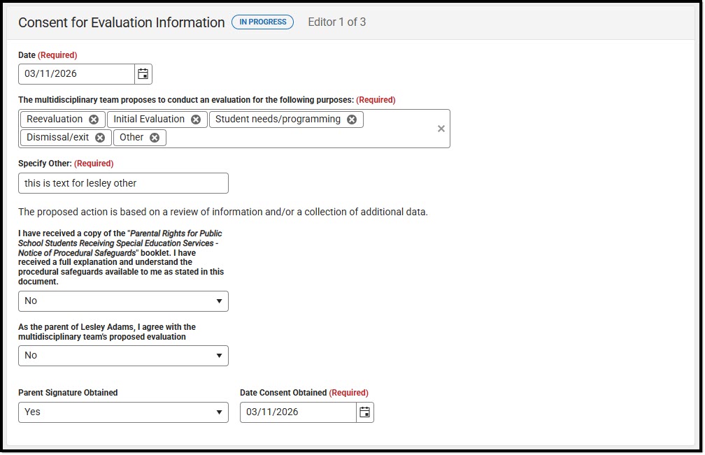Open the procedural safeguards booklet dropdown
The image size is (705, 455).
pos(123,301)
